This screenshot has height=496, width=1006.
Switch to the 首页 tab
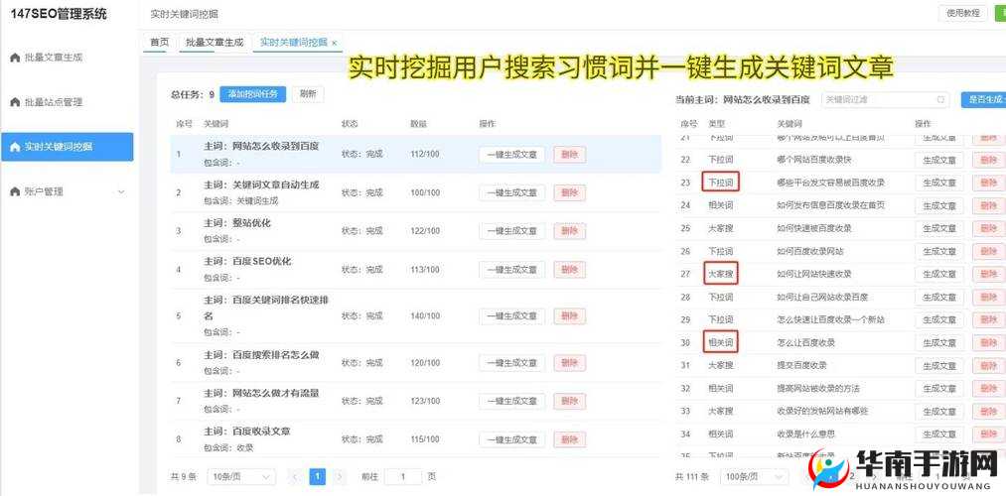click(159, 43)
